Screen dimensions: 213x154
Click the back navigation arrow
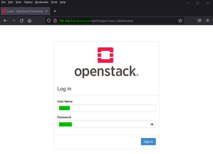5,20
